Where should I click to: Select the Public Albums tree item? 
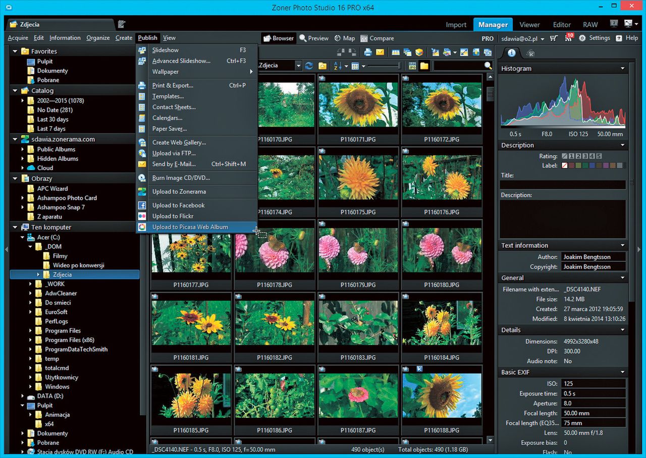pos(56,149)
